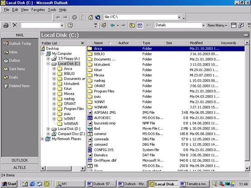The width and height of the screenshot is (251, 188).
Task: Click the Print toolbar icon
Action: (6, 25)
